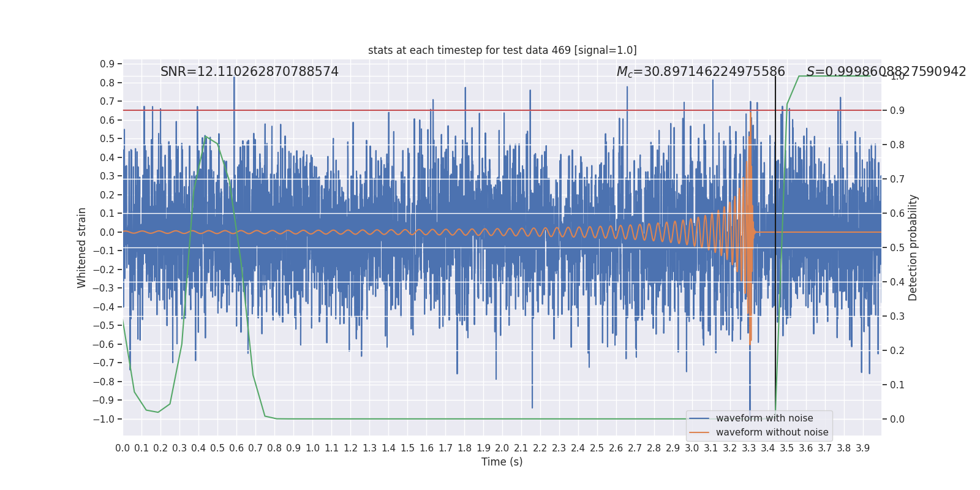Click time-axis tick label 2.0
This screenshot has height=490, width=980.
tap(502, 448)
